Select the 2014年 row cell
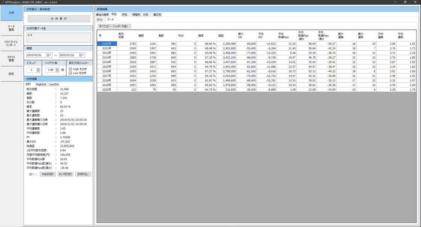This screenshot has height=227, width=421. pyautogui.click(x=107, y=62)
